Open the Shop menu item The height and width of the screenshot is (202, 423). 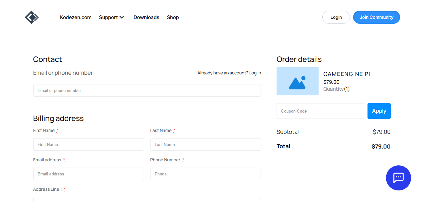tap(173, 17)
